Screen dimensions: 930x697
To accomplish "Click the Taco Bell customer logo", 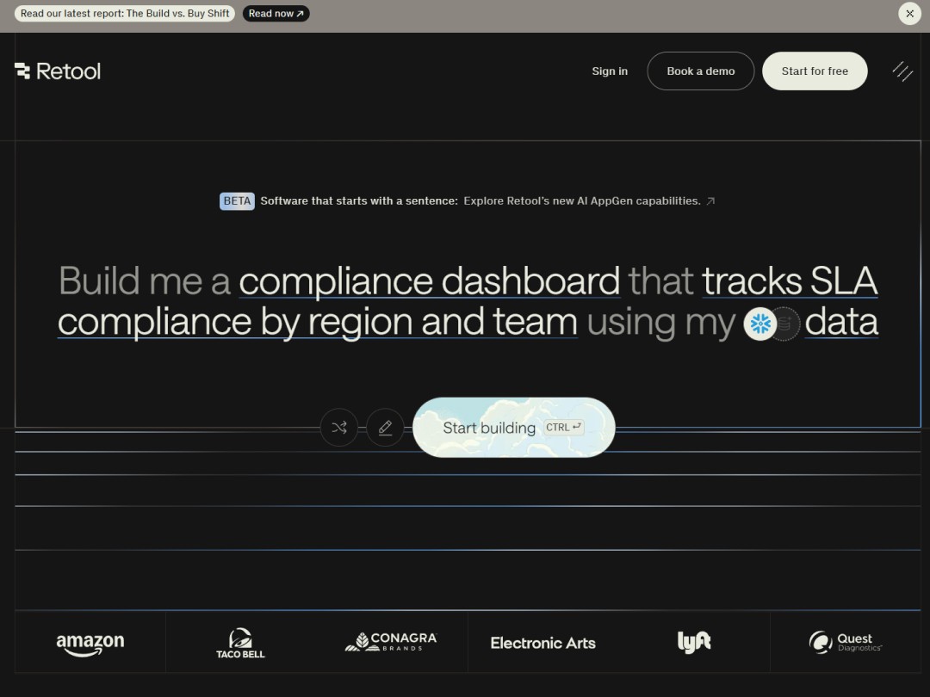I will coord(241,642).
